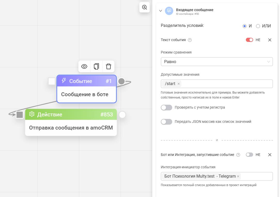Disable the НЕ toggle for Текст события
Viewport: 280px width, 197px height.
click(x=249, y=40)
